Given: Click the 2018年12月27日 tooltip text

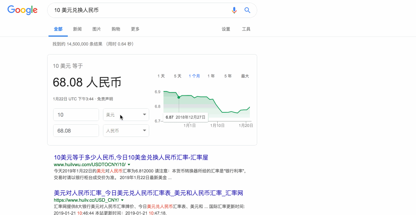Looking at the screenshot, I should [191, 117].
